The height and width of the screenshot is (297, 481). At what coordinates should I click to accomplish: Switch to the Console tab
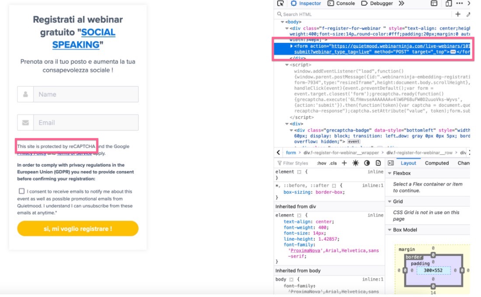(341, 3)
